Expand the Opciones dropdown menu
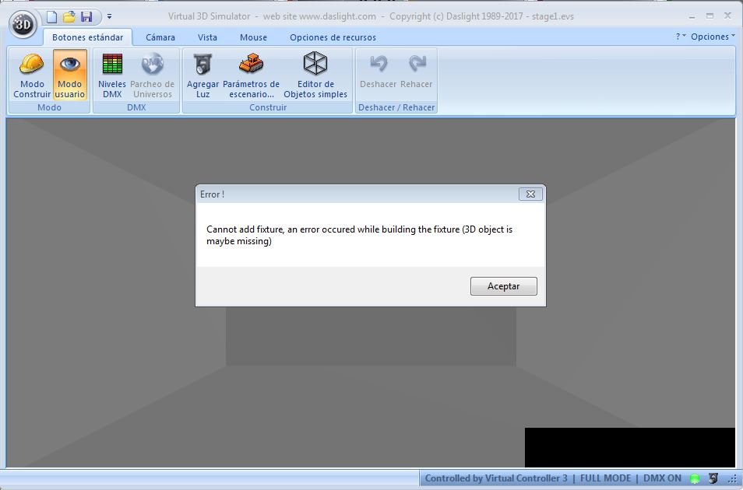The height and width of the screenshot is (490, 743). [x=713, y=37]
